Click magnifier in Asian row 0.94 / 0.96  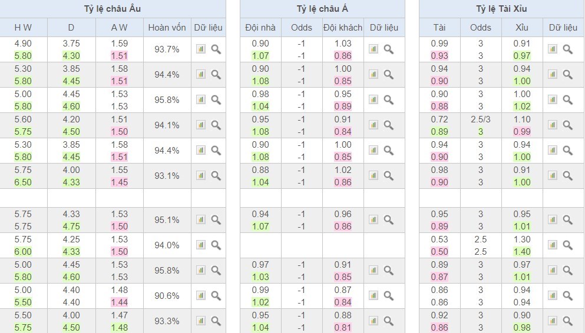click(x=389, y=220)
